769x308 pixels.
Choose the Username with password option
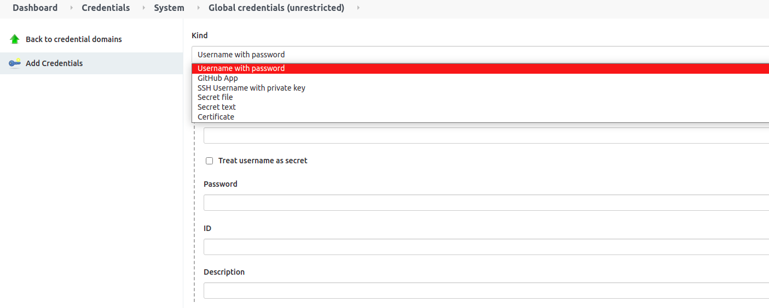click(241, 68)
